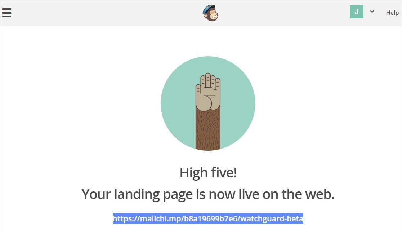Open the hamburger navigation menu
Image resolution: width=402 pixels, height=234 pixels.
(x=7, y=13)
